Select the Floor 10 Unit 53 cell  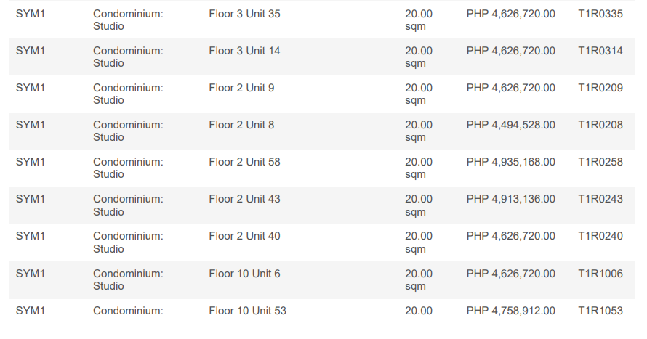click(x=247, y=311)
